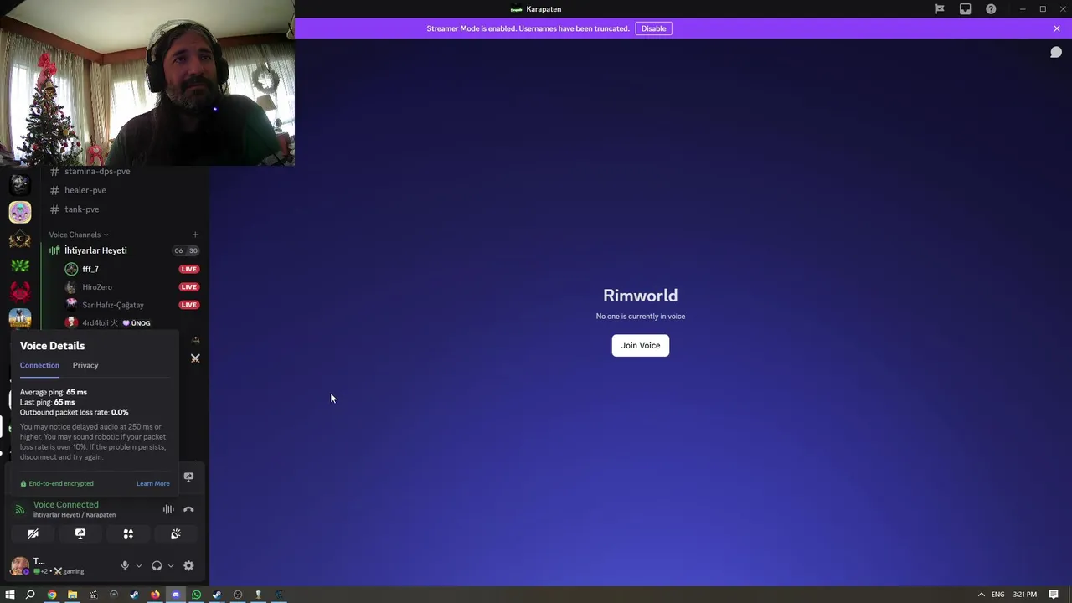This screenshot has height=603, width=1072.
Task: Open the inbox icon in title bar
Action: pos(966,9)
